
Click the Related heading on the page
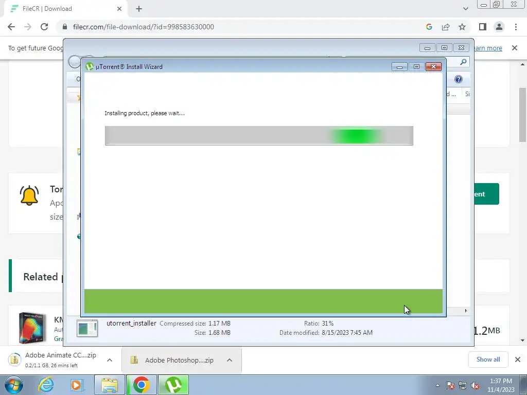41,277
